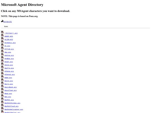Click the character icon beside Baron.acs

2,80
